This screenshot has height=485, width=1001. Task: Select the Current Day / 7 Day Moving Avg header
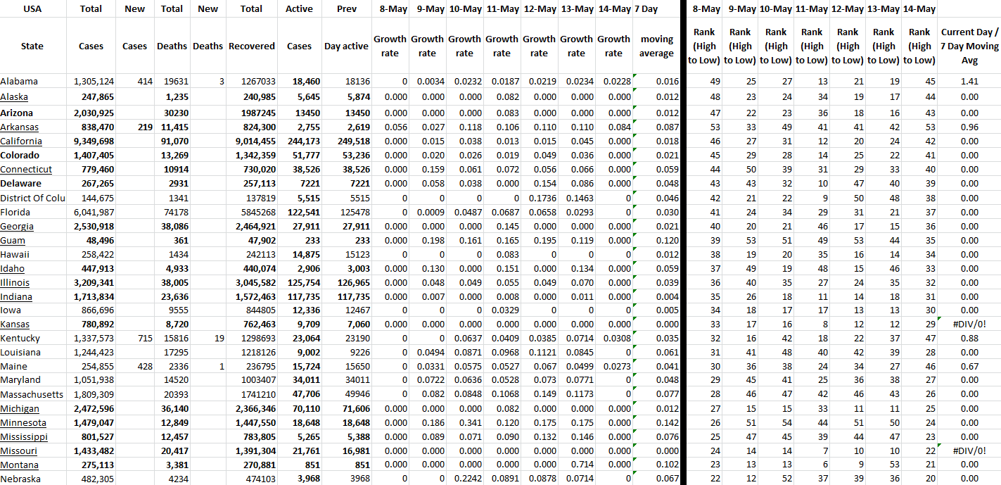(969, 46)
